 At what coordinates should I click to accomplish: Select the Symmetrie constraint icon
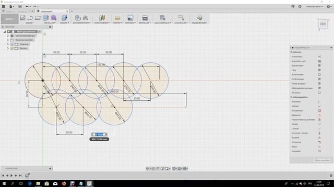(x=319, y=151)
